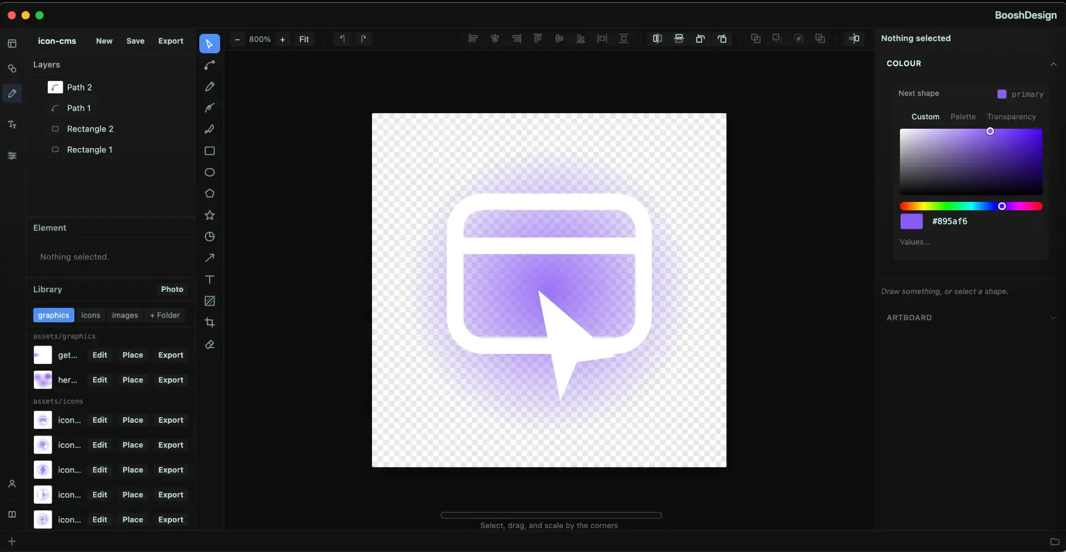Screen dimensions: 1066x552
Task: Select the Brush tool
Action: point(209,129)
